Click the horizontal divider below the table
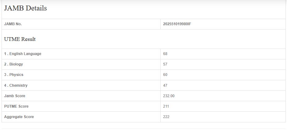The width and height of the screenshot is (287, 131). [x=143, y=129]
